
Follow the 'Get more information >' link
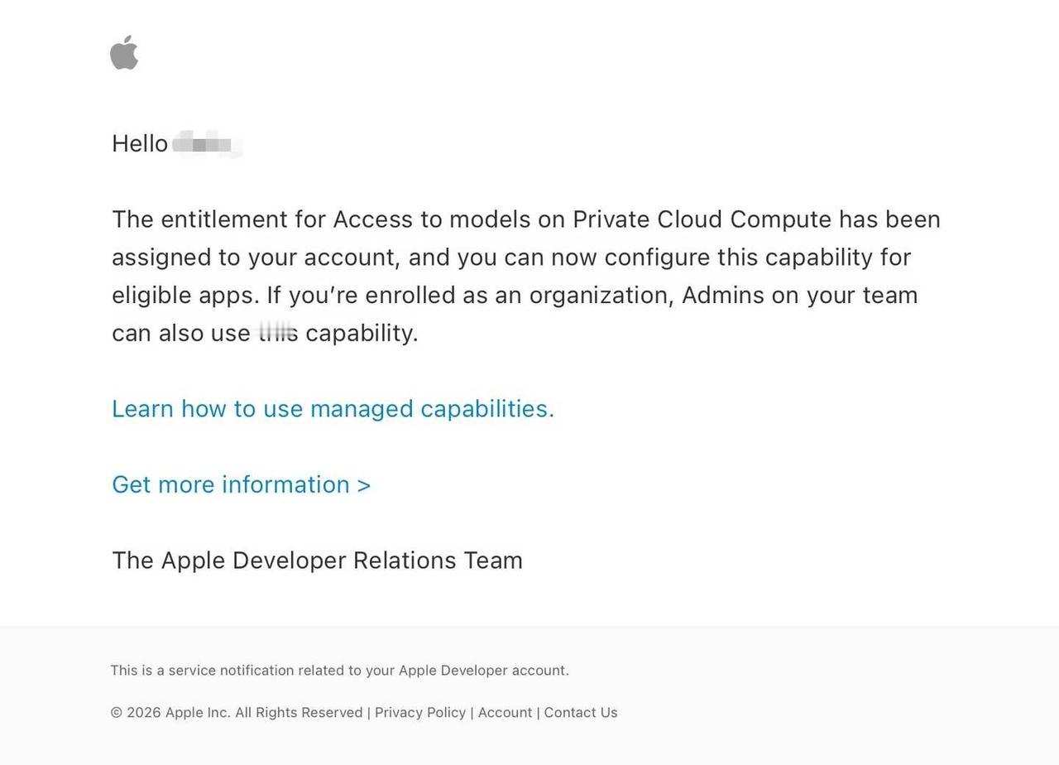point(242,484)
